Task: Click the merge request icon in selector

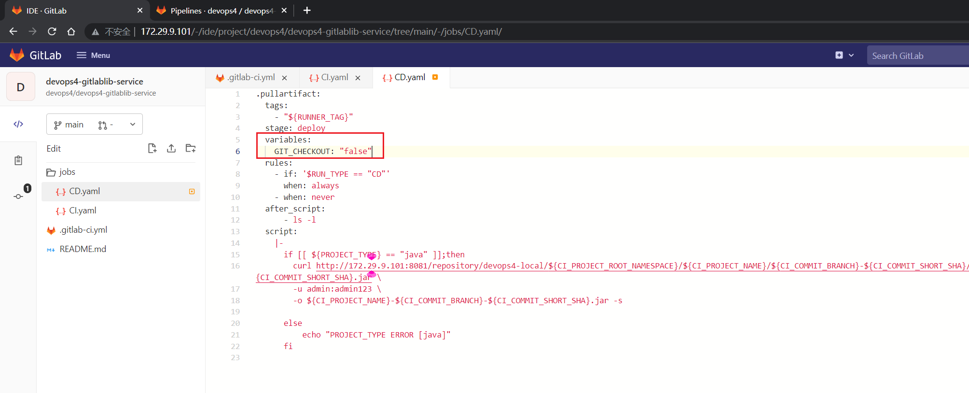Action: click(x=102, y=125)
